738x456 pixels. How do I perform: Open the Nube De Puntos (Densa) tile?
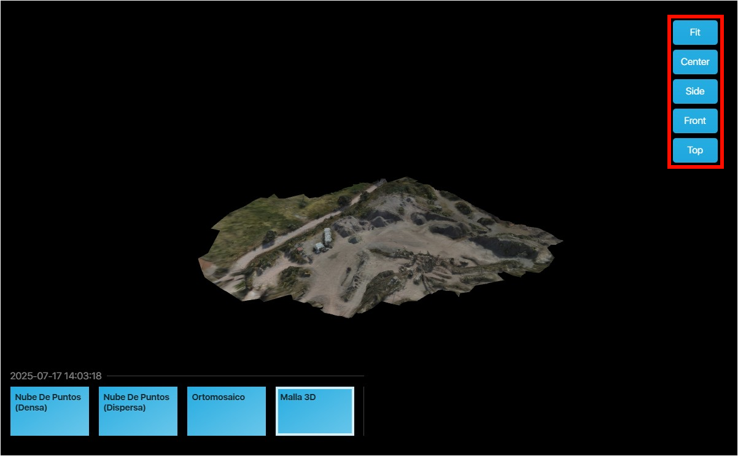tap(50, 411)
